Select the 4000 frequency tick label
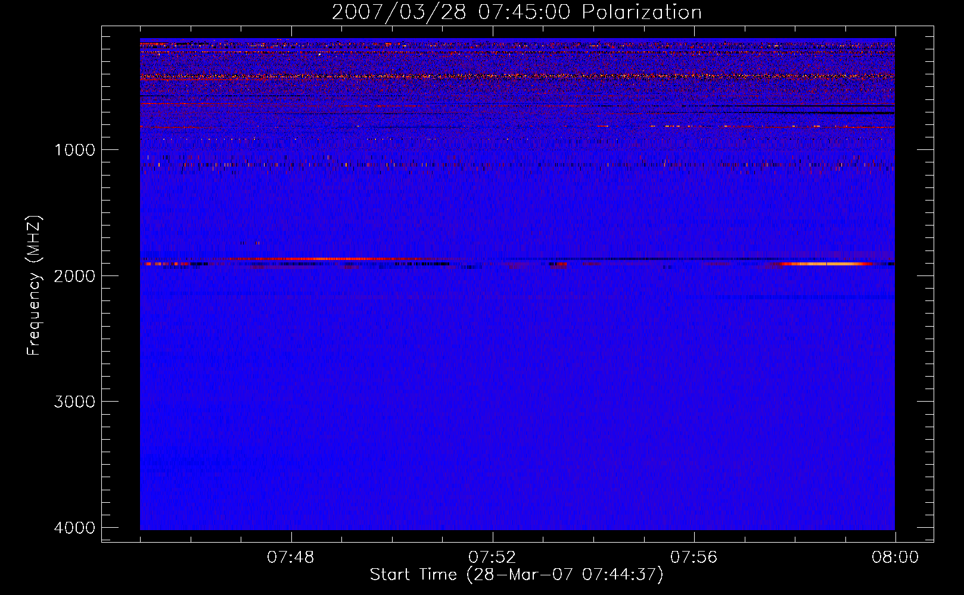Screen dimensions: 964x595 coord(74,528)
